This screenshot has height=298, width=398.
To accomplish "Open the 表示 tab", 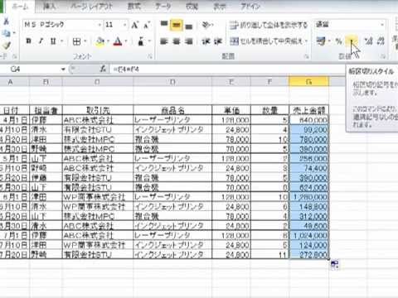I will pos(220,7).
